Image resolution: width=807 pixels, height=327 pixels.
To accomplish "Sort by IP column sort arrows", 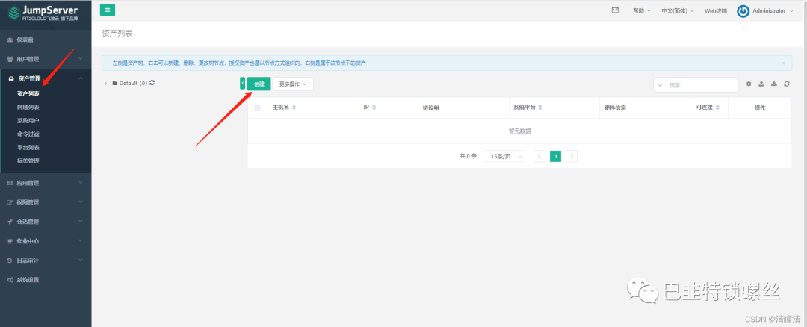I will (x=374, y=108).
